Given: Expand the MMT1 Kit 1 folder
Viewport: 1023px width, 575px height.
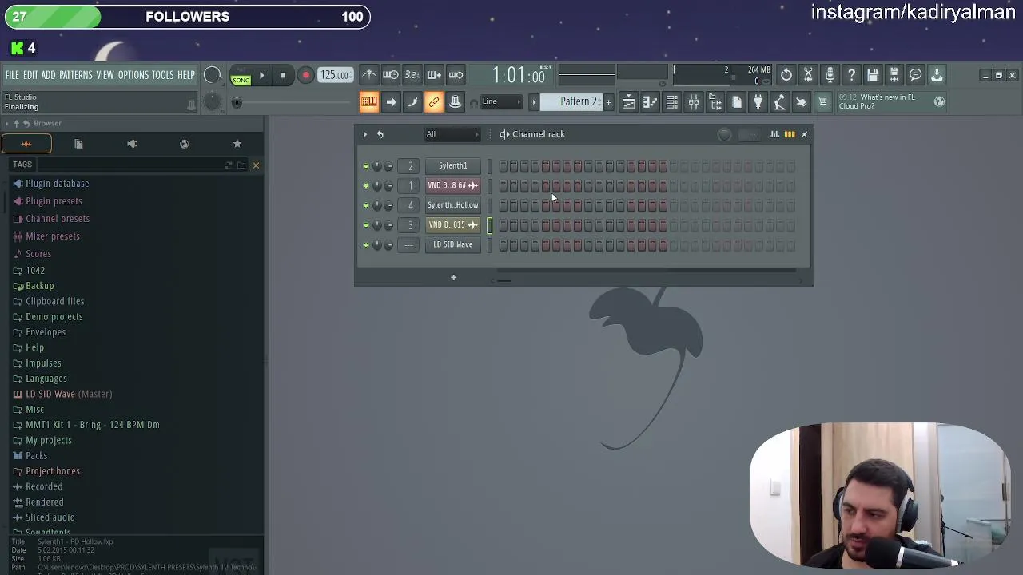Looking at the screenshot, I should click(x=92, y=425).
